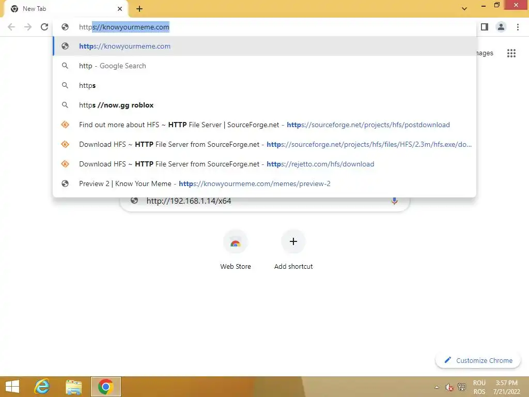Open the Google apps grid
Screen dimensions: 529x397
tap(511, 53)
